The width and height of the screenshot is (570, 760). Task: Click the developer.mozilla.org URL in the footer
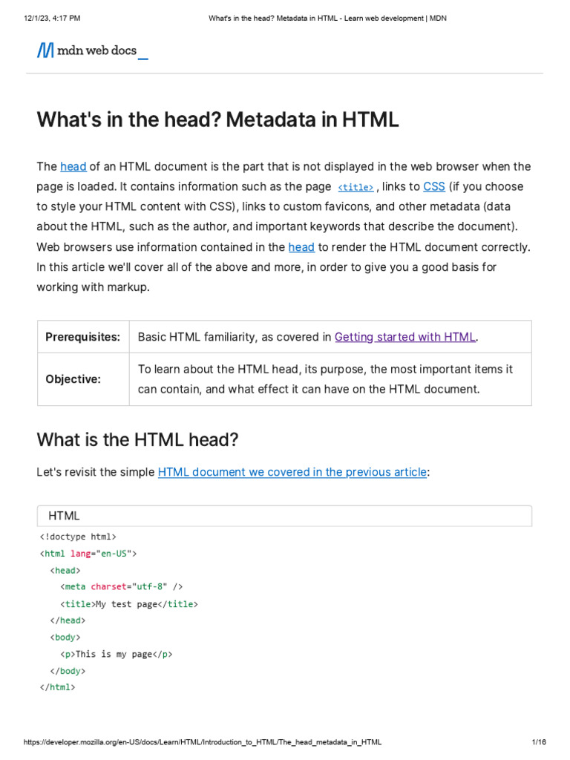point(203,742)
